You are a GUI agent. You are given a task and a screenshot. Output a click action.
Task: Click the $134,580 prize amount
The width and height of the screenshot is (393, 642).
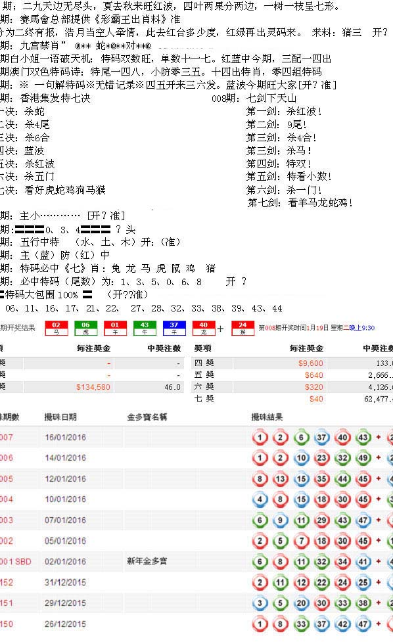[x=93, y=387]
